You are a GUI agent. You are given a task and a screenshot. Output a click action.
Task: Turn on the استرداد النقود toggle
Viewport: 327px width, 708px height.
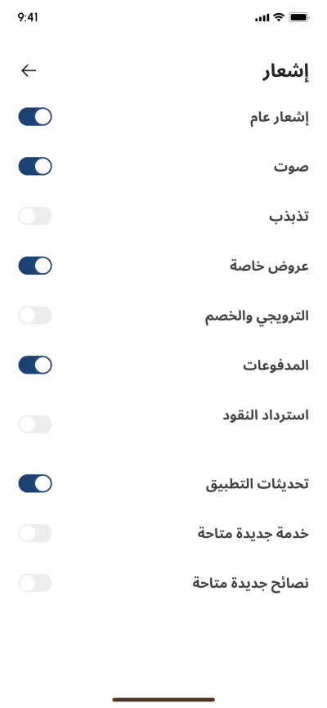pyautogui.click(x=35, y=424)
